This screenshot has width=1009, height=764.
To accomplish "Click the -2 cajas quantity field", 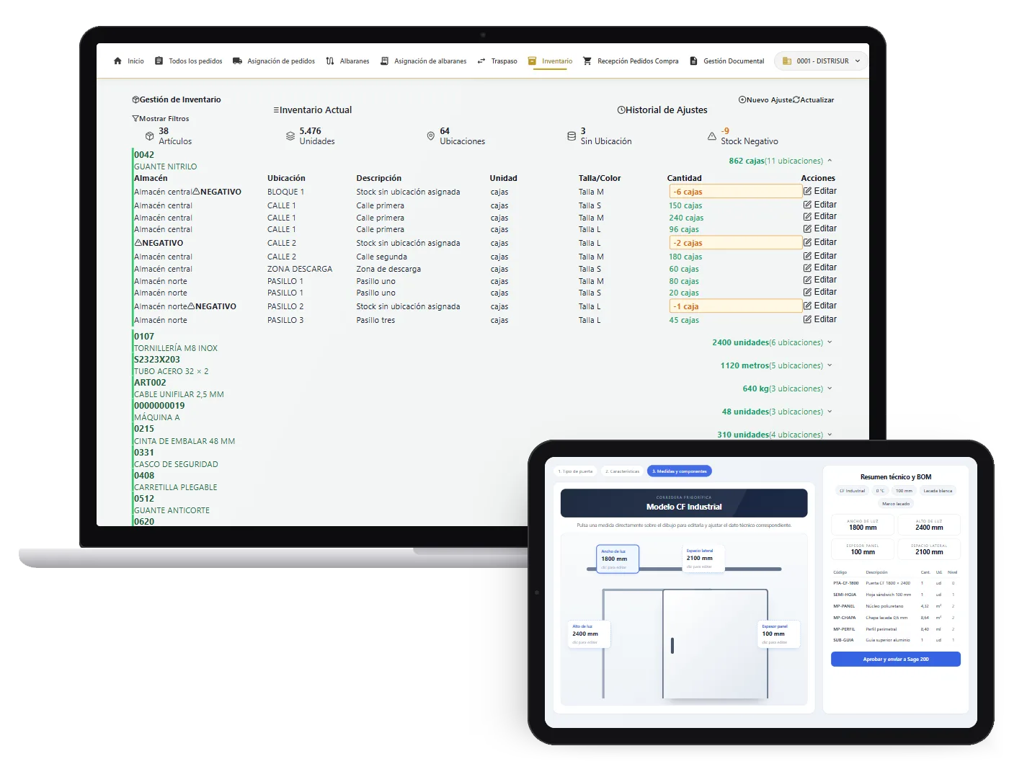I will point(736,243).
